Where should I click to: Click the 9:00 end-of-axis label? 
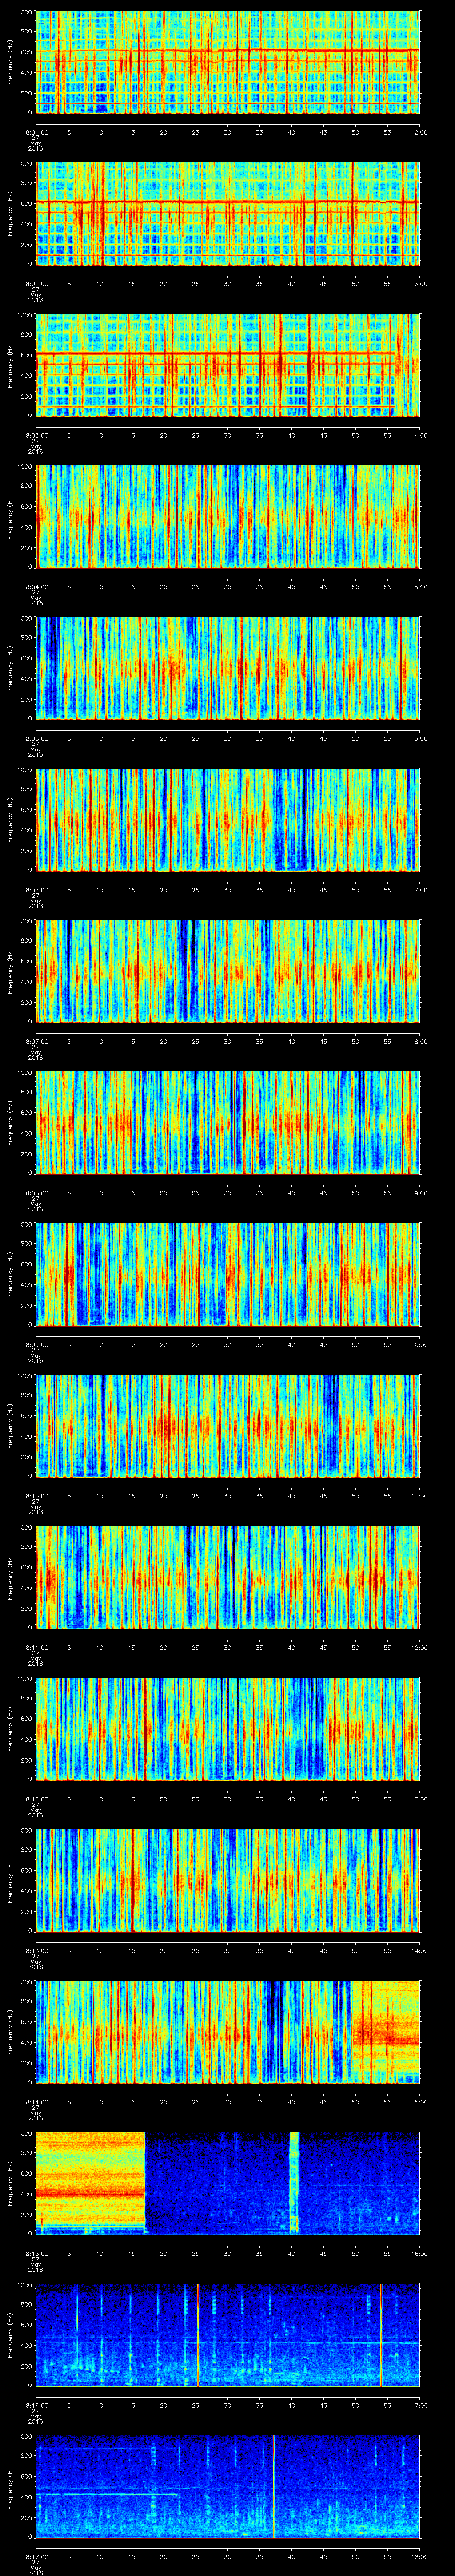click(420, 1192)
